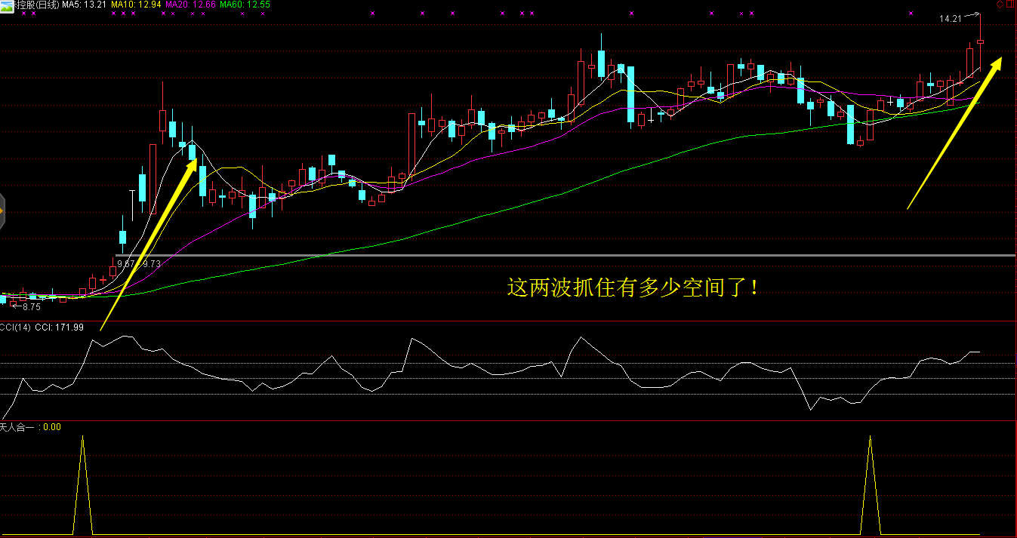Click the CCI: 171.99 value

[x=60, y=327]
